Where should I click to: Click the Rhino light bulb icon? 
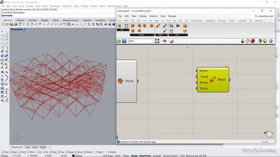point(89,24)
